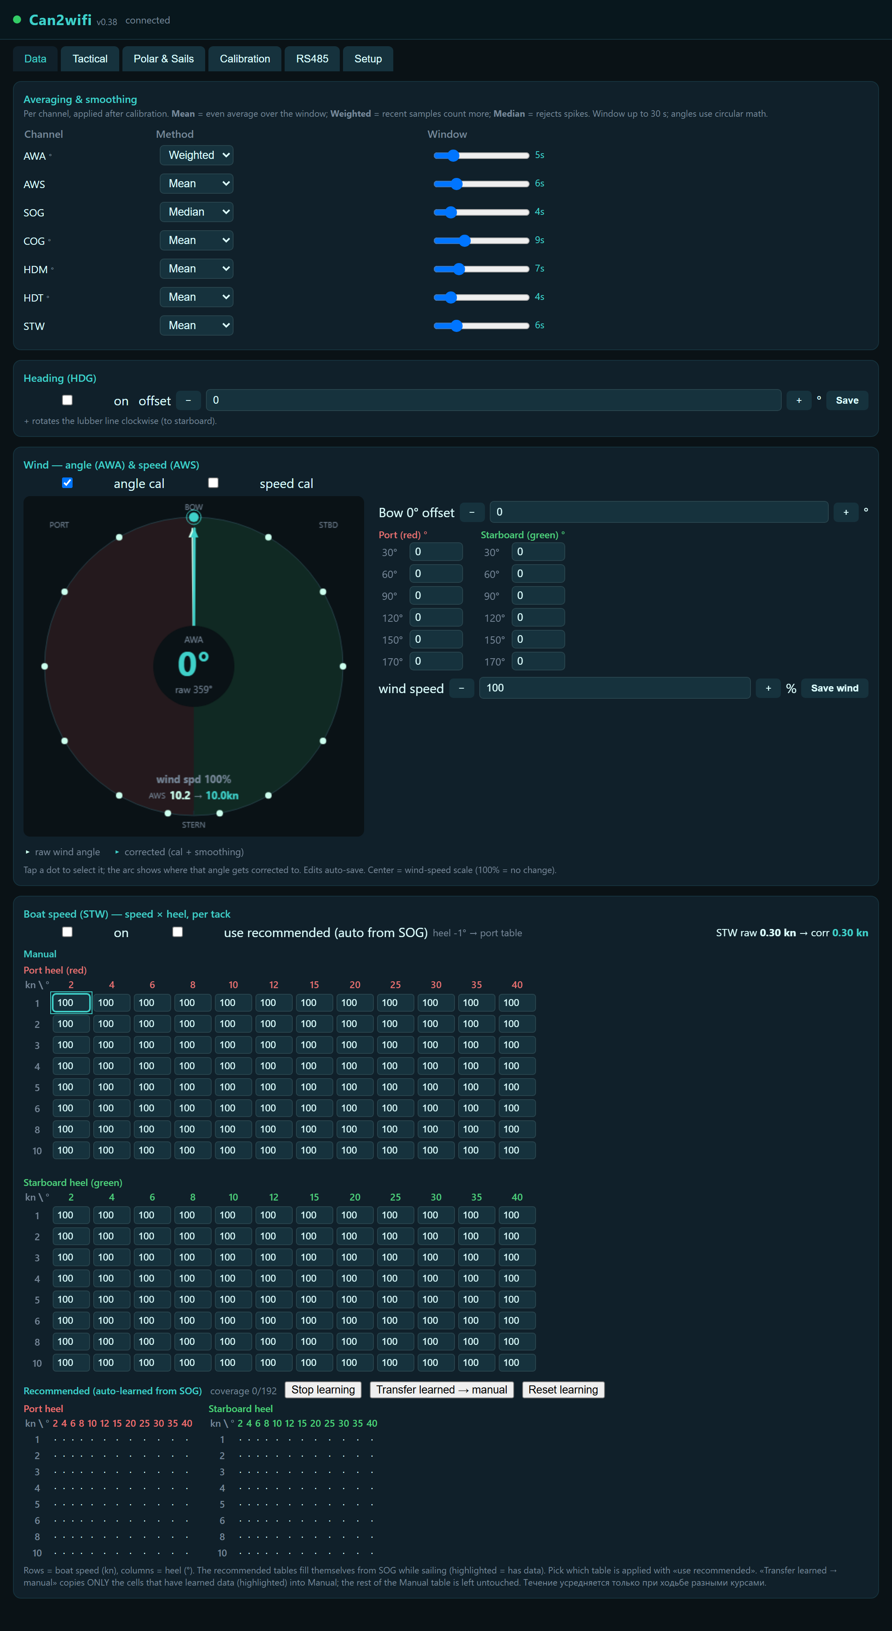The height and width of the screenshot is (1631, 892).
Task: Edit Port heel cell 1 kn, 2°
Action: pos(71,1003)
